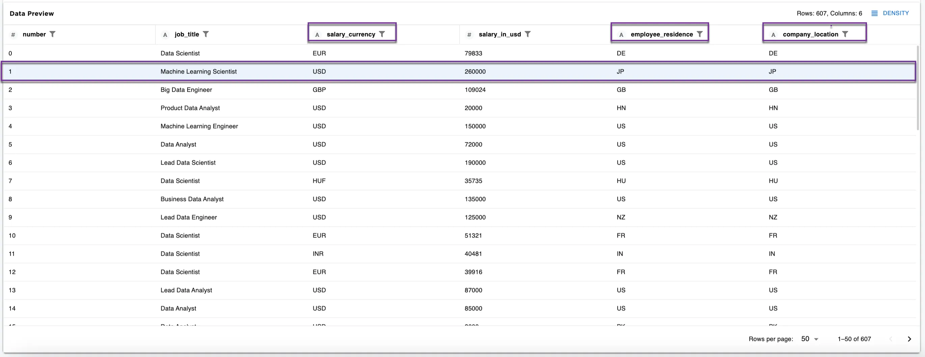This screenshot has width=925, height=357.
Task: Click the number column header
Action: coord(34,34)
